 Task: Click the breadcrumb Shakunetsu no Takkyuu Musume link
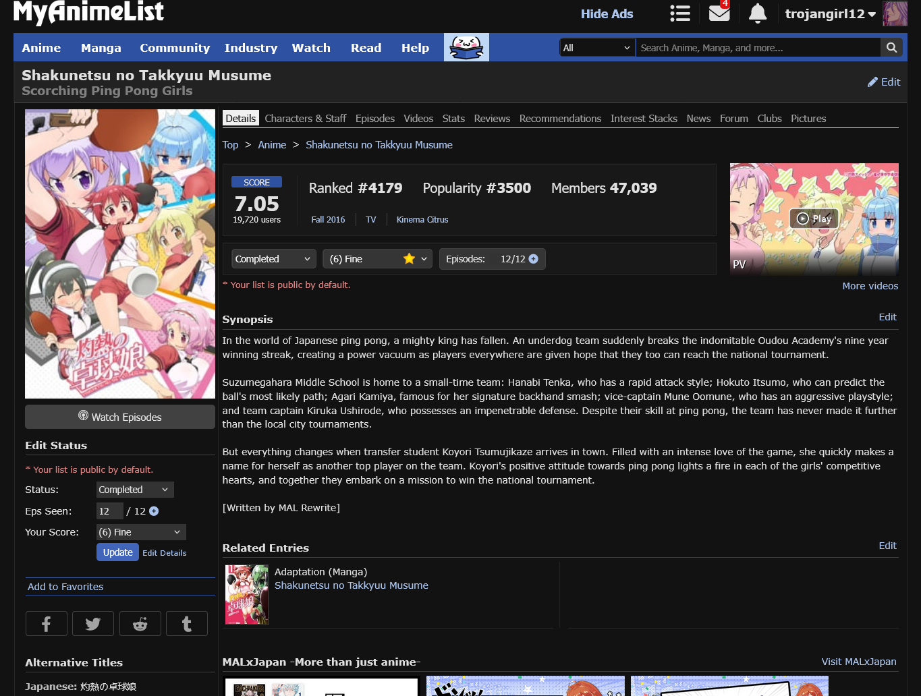point(379,145)
